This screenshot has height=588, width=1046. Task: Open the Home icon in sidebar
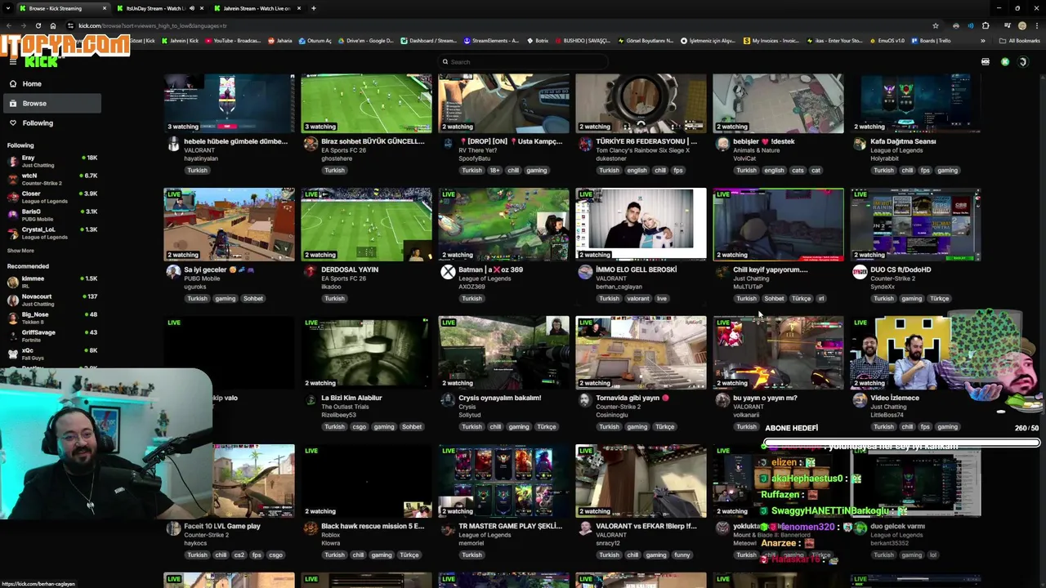point(13,83)
